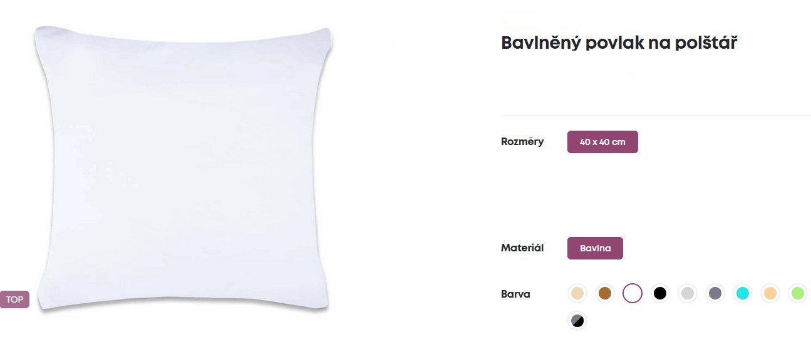Click the Materiál label
Image resolution: width=811 pixels, height=347 pixels.
[x=522, y=248]
